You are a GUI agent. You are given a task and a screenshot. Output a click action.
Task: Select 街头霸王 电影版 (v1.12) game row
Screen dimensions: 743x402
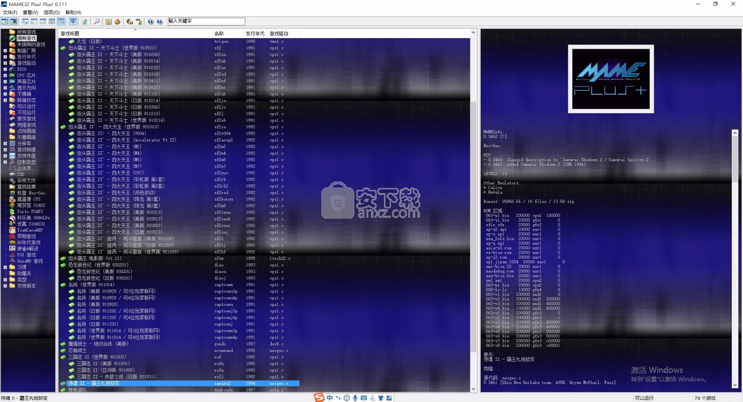(179, 259)
